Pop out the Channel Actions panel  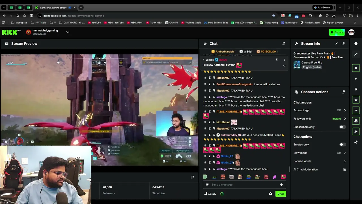coord(343,92)
